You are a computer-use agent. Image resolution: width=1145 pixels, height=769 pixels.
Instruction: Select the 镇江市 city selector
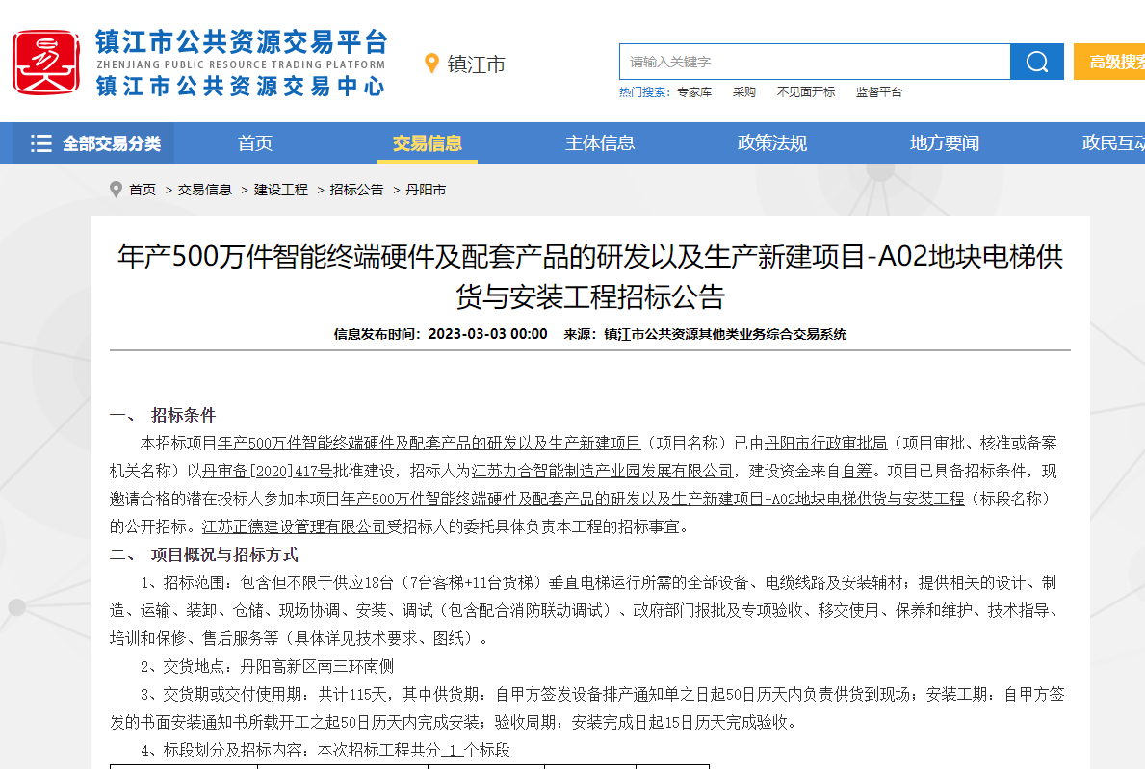pos(476,64)
